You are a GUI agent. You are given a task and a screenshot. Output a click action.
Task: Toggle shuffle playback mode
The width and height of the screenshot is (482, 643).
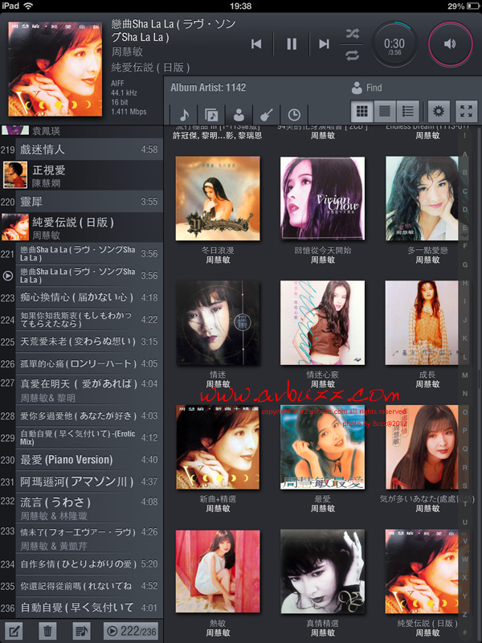coord(353,33)
